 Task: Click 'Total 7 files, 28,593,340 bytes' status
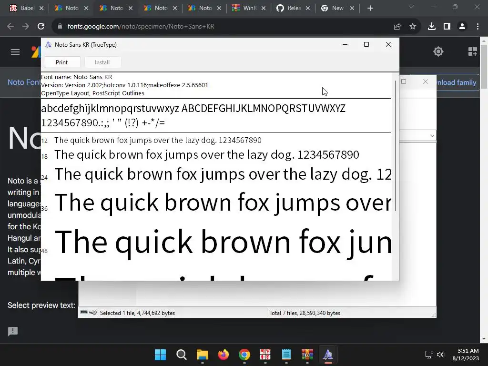pos(305,313)
